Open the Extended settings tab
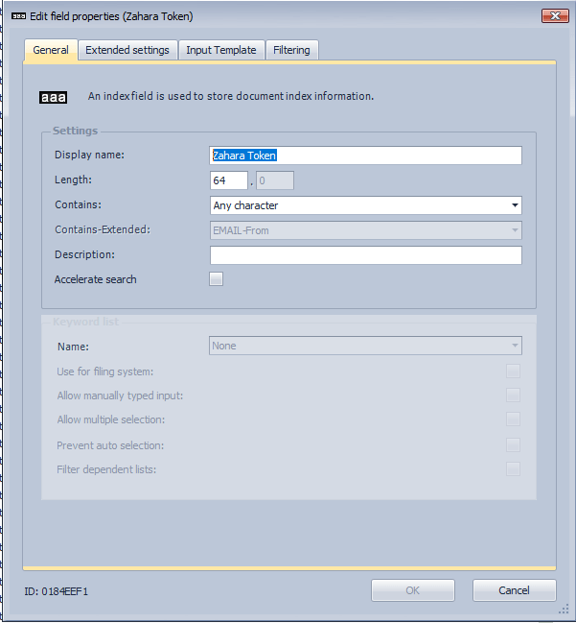This screenshot has height=623, width=576. tap(127, 50)
